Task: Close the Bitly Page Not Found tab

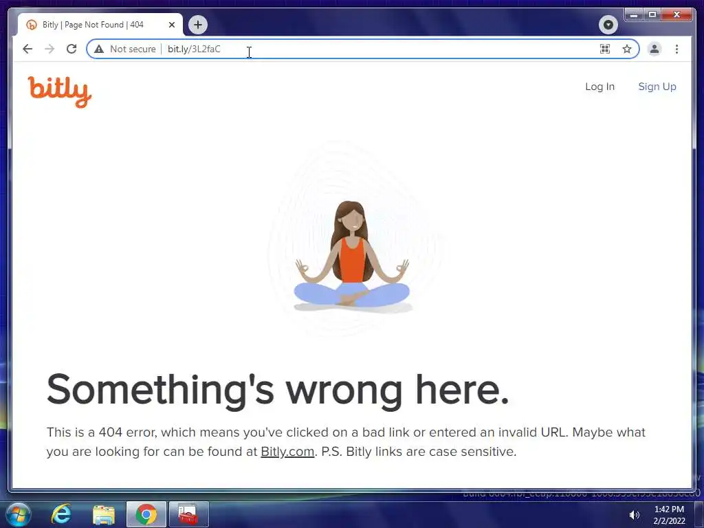Action: pos(171,25)
